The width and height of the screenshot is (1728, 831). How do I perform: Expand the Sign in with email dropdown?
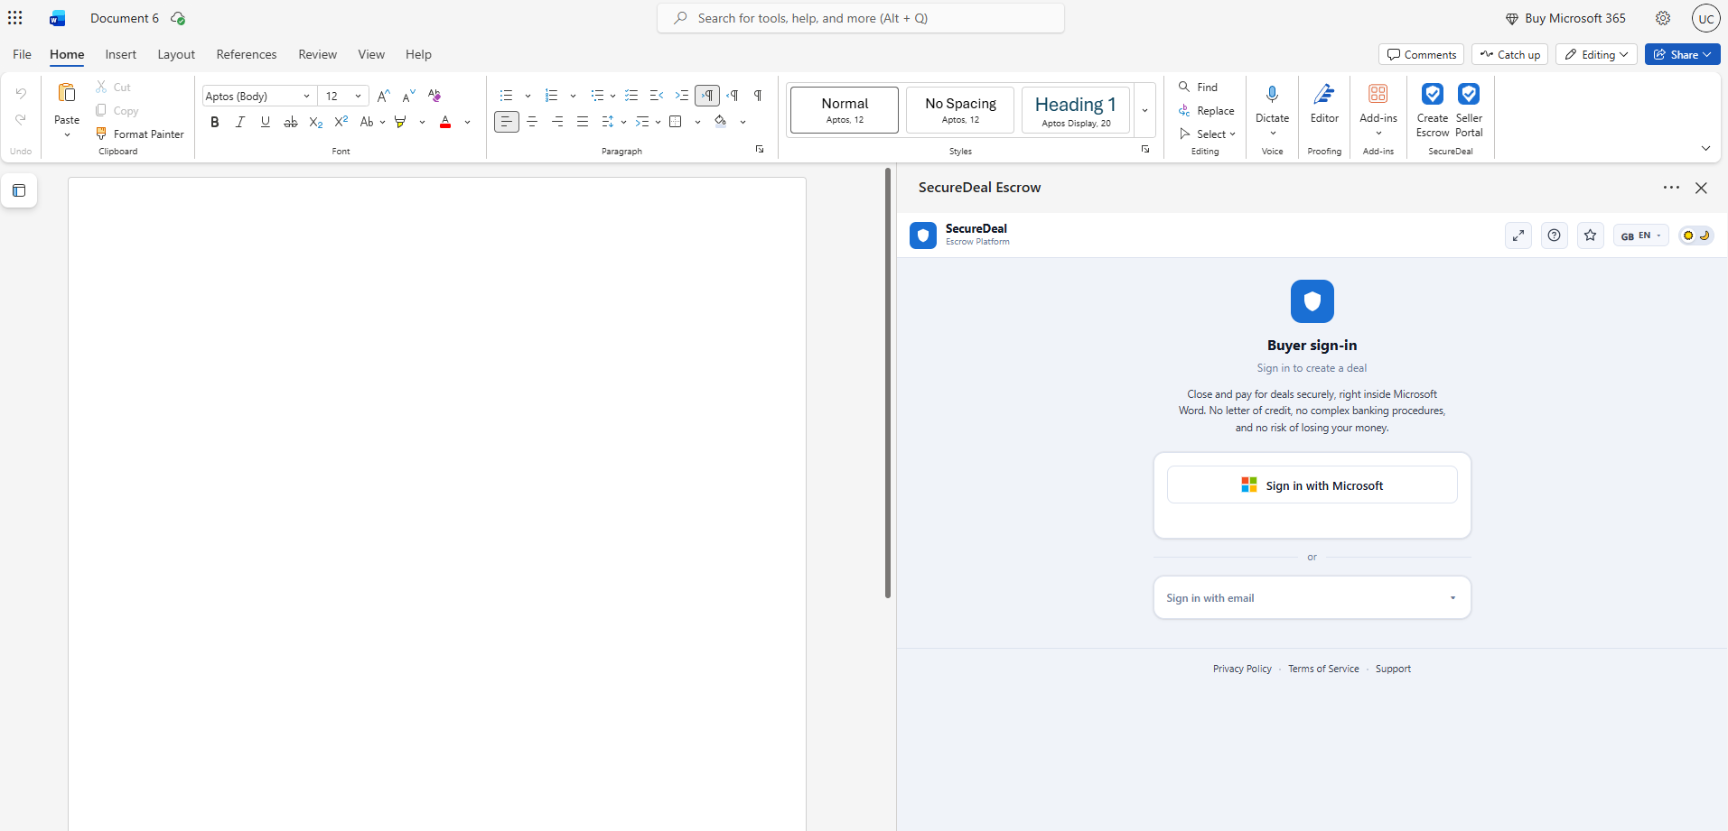(x=1312, y=597)
